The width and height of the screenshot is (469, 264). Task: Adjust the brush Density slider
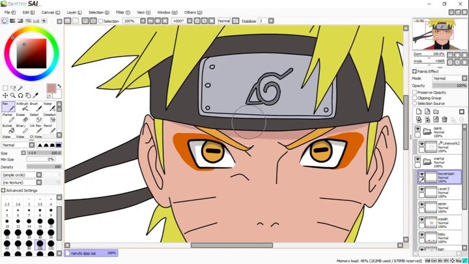coord(44,167)
